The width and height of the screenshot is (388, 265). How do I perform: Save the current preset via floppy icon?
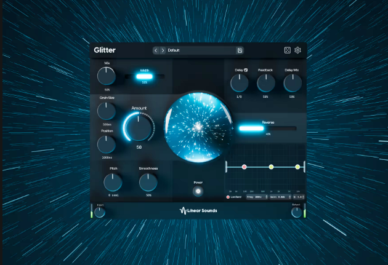pos(240,50)
